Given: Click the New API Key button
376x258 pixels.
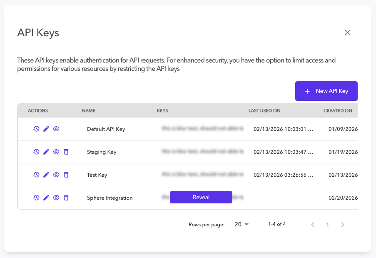Looking at the screenshot, I should point(326,91).
